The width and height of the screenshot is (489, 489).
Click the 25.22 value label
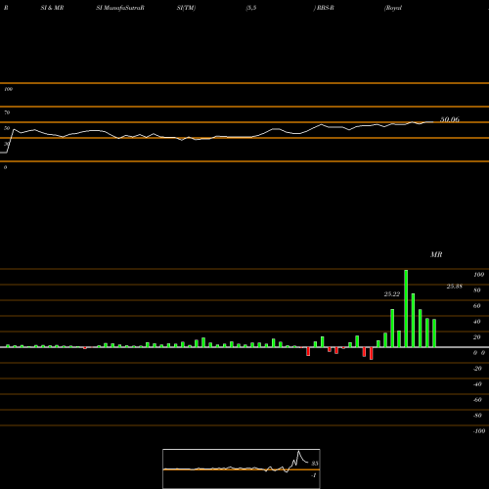[392, 294]
